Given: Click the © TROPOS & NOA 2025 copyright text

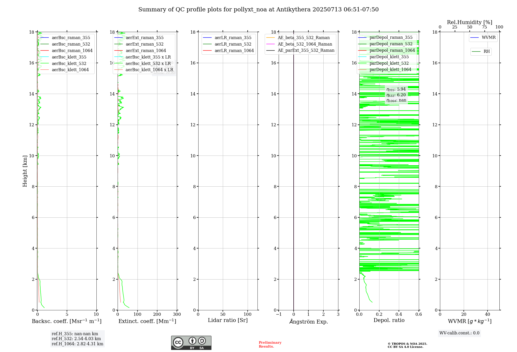Looking at the screenshot, I should (x=407, y=344).
